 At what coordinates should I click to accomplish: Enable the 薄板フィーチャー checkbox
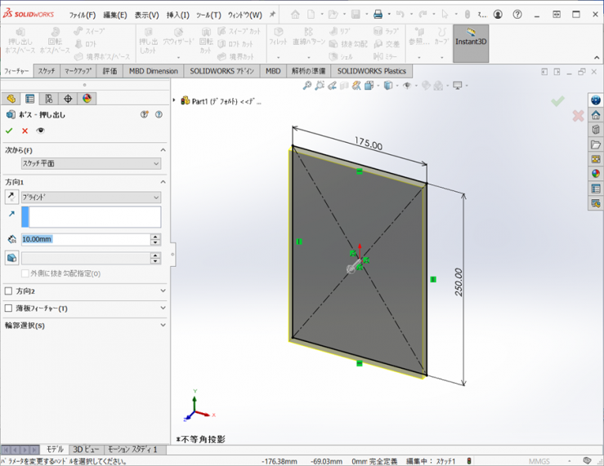click(x=9, y=308)
